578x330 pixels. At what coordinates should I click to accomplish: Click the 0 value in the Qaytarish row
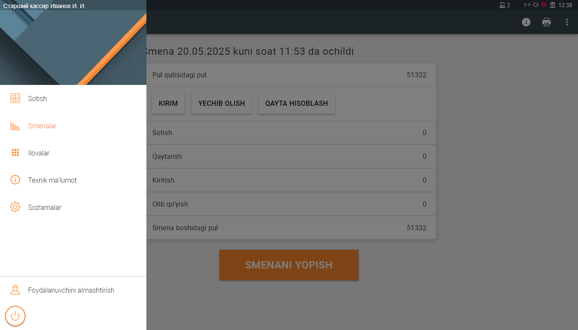[424, 157]
